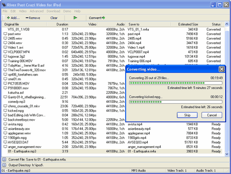Click video icon beside past.wmv
This screenshot has height=174, width=231.
pos(5,34)
